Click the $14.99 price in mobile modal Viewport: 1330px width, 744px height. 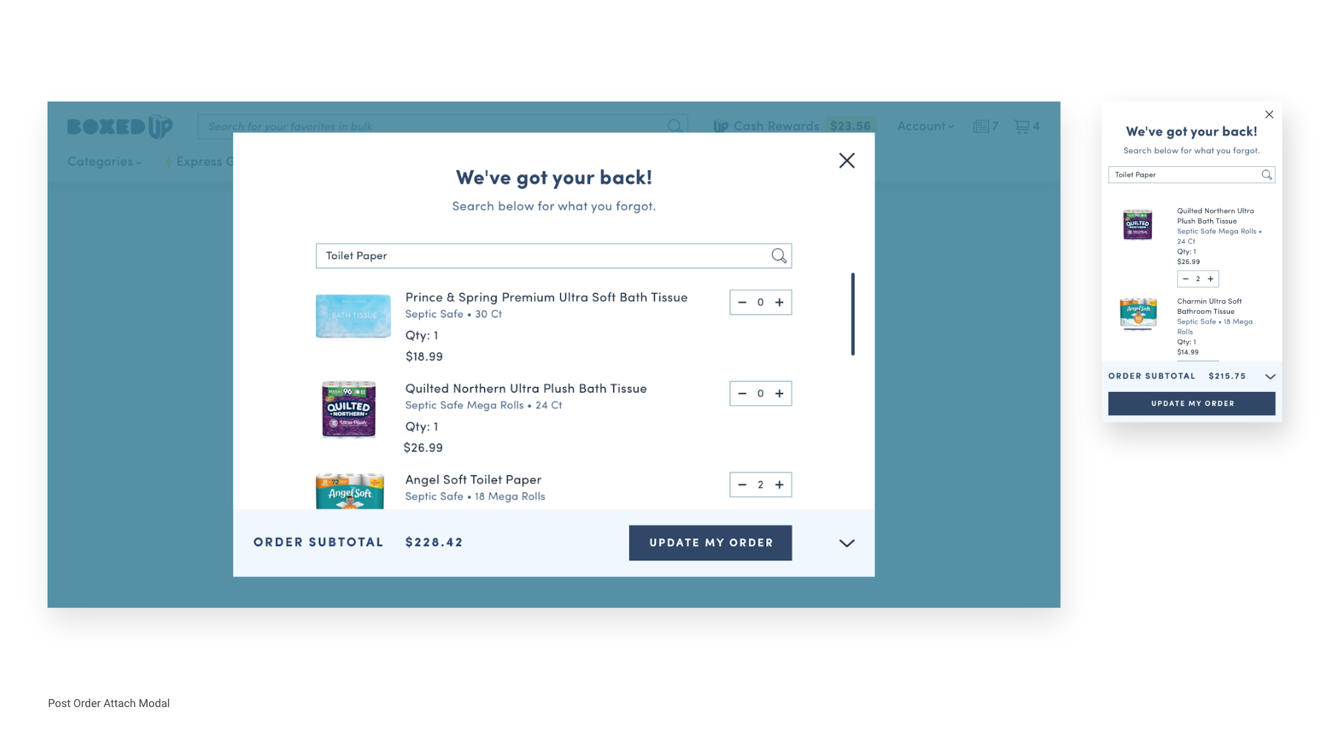tap(1187, 352)
